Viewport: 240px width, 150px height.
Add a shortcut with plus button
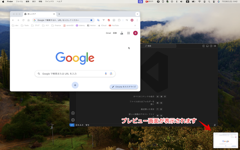[x=75, y=85]
